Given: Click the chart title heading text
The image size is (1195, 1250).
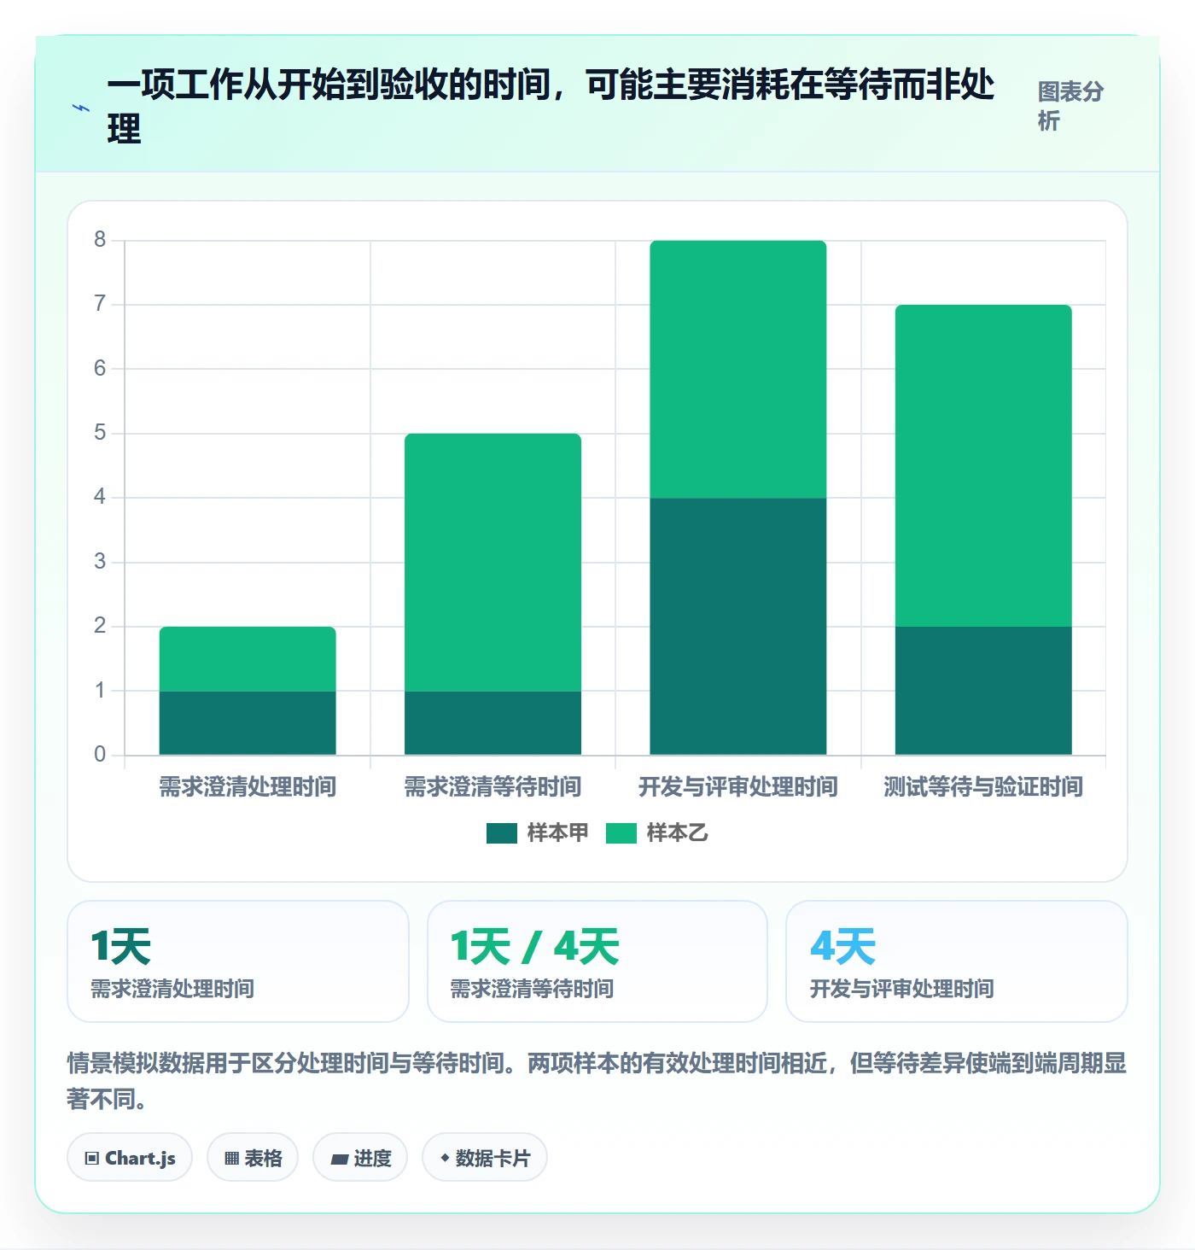Looking at the screenshot, I should 551,107.
